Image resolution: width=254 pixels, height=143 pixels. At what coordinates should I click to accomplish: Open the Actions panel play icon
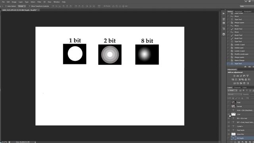224,14
